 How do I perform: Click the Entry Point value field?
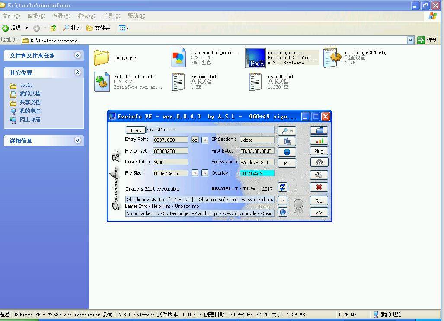pyautogui.click(x=170, y=140)
